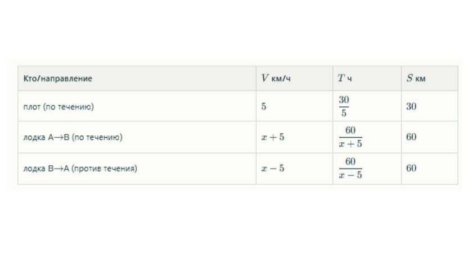Click the raft speed value 5
Image resolution: width=468 pixels, height=263 pixels.
(264, 107)
